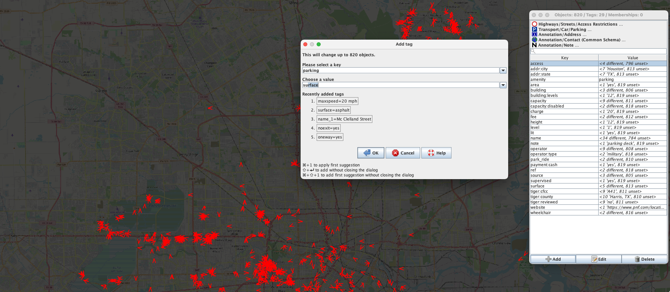Focus the 'Please select a key' input field
The image size is (670, 292).
tap(401, 71)
